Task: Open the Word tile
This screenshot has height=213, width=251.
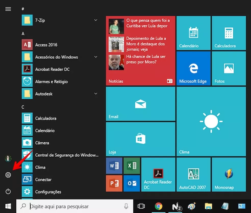Action: point(114,166)
